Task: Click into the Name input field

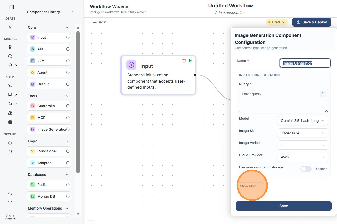Action: pos(305,63)
